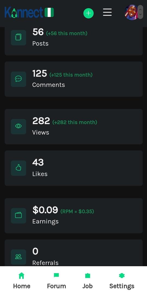This screenshot has width=147, height=294.
Task: Open the hamburger menu
Action: (107, 12)
